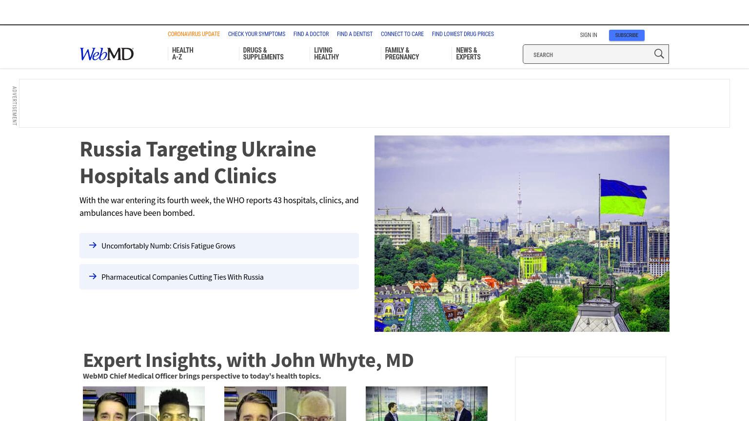Open the Health A-Z menu

[183, 54]
